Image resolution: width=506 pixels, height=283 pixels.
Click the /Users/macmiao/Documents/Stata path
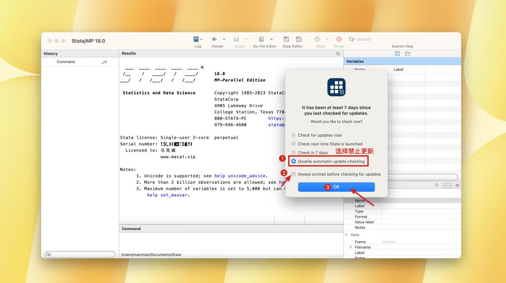point(151,255)
